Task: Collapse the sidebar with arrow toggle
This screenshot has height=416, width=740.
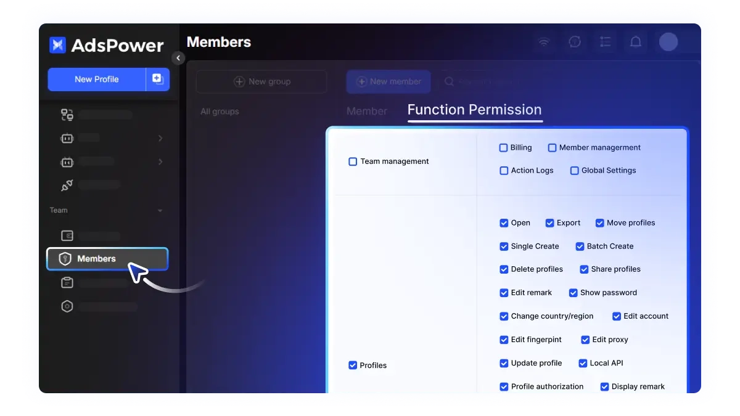Action: click(178, 58)
